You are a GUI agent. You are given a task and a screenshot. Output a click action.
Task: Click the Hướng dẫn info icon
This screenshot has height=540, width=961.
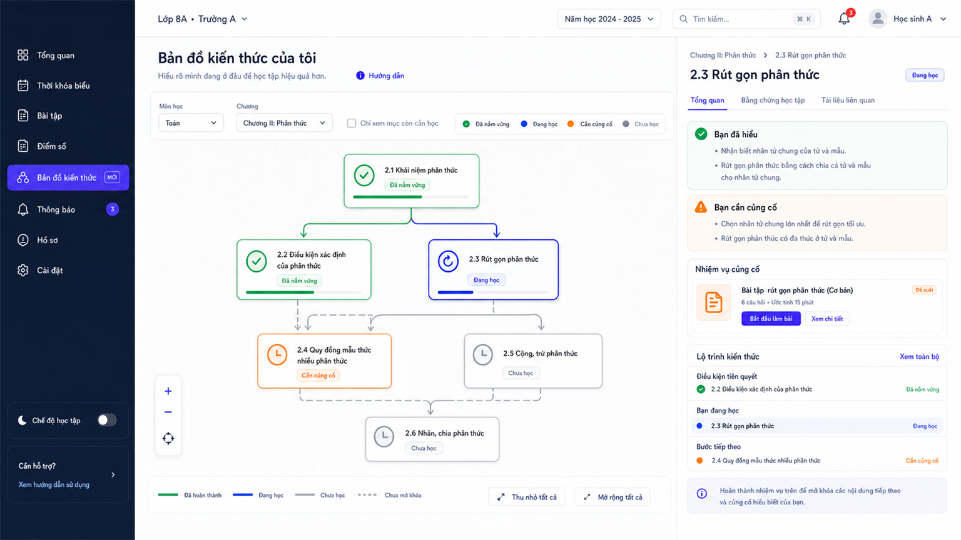click(x=360, y=76)
